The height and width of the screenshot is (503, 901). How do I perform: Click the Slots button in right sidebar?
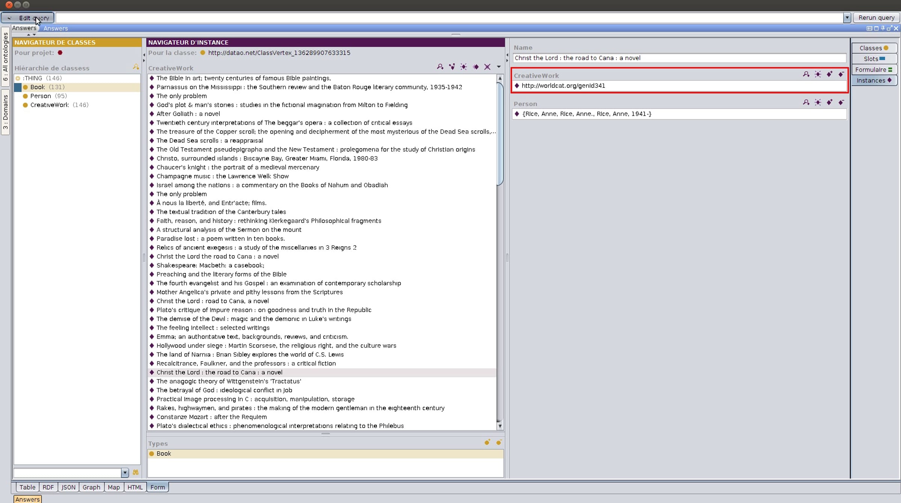(x=874, y=59)
